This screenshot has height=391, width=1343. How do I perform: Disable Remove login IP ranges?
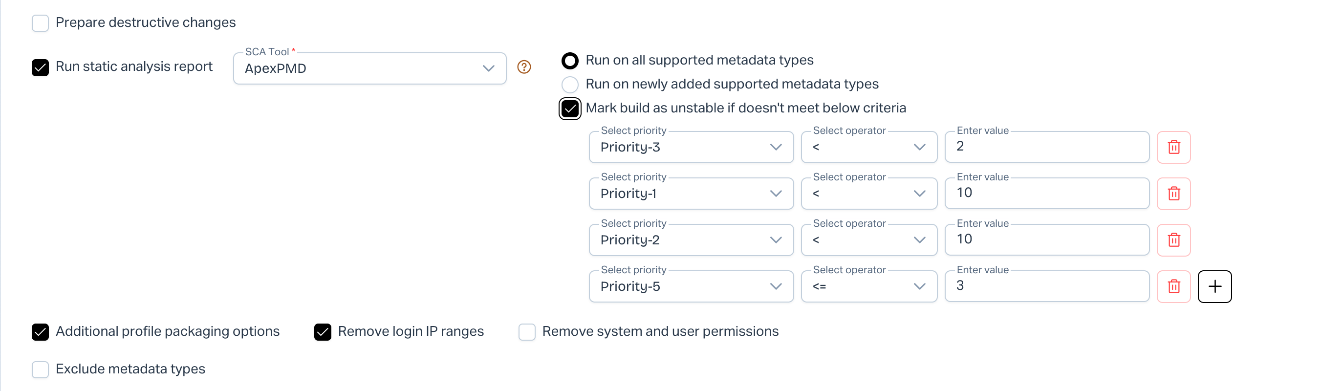323,332
